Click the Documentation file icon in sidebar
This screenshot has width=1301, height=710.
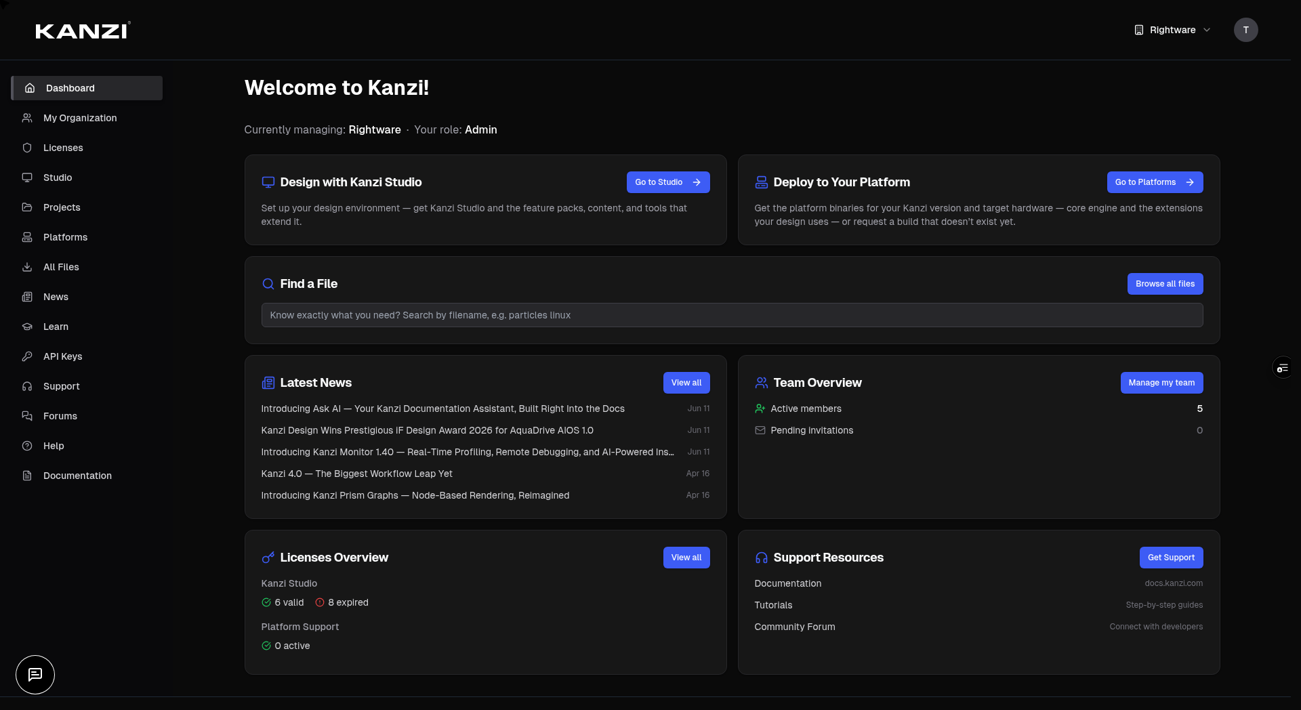click(x=27, y=476)
